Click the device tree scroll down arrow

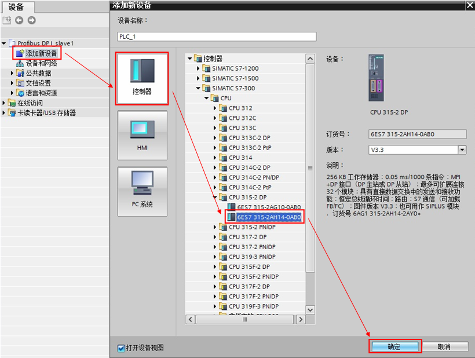pos(310,310)
